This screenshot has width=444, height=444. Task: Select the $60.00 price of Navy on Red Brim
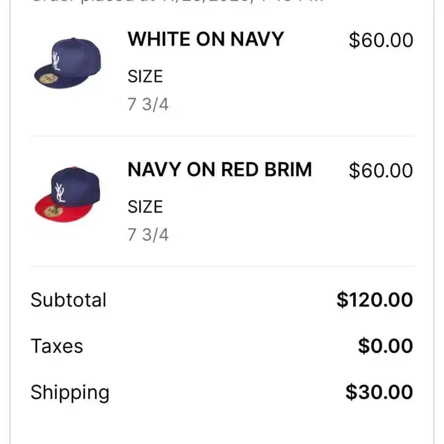381,170
